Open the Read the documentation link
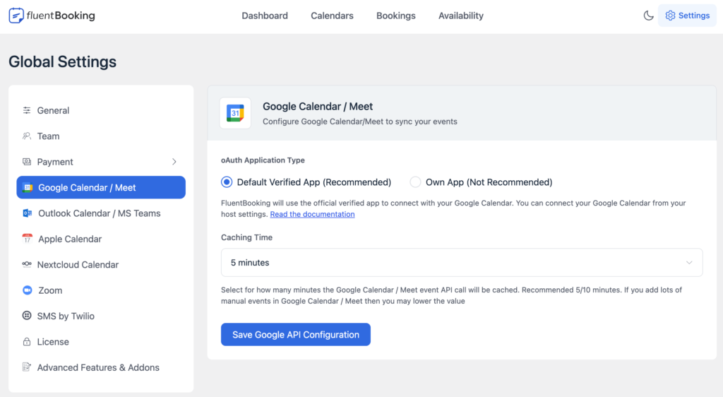The height and width of the screenshot is (397, 723). point(312,214)
